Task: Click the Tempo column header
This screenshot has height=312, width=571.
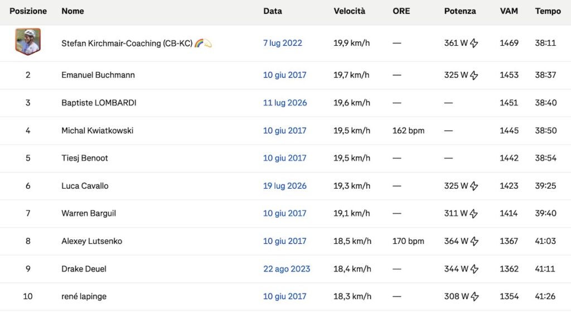Action: 548,11
